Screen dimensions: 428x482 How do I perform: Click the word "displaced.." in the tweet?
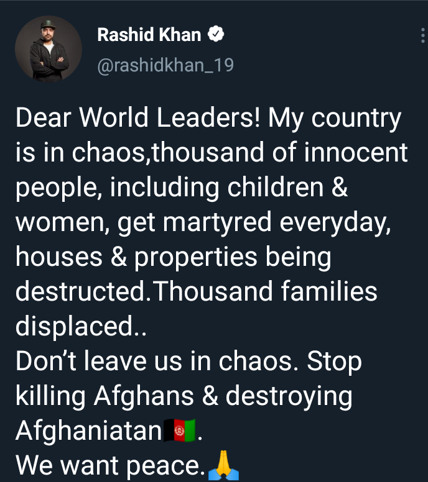coord(81,326)
